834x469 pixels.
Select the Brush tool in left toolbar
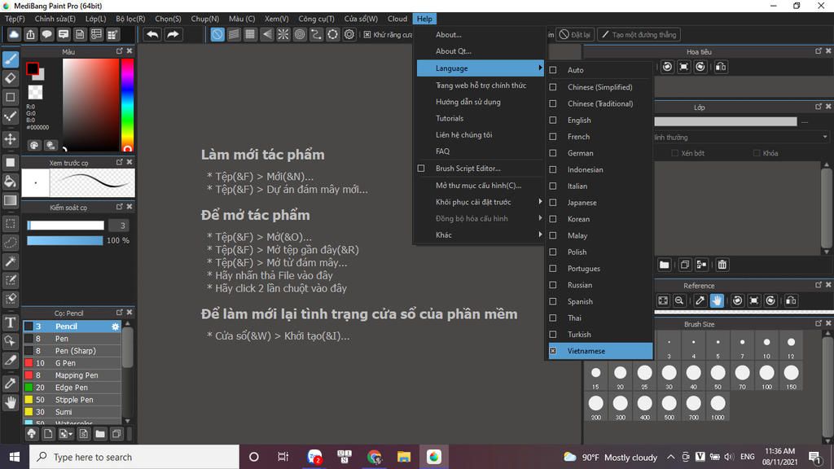[11, 59]
